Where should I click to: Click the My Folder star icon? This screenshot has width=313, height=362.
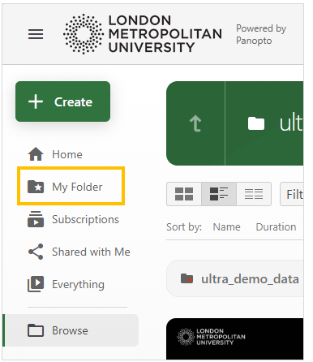tap(36, 187)
